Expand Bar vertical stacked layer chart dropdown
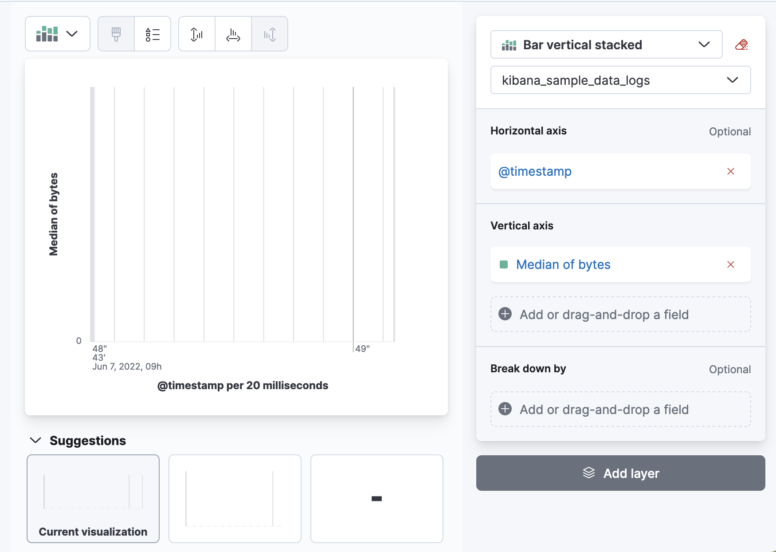Screen dimensions: 776x552 606,45
